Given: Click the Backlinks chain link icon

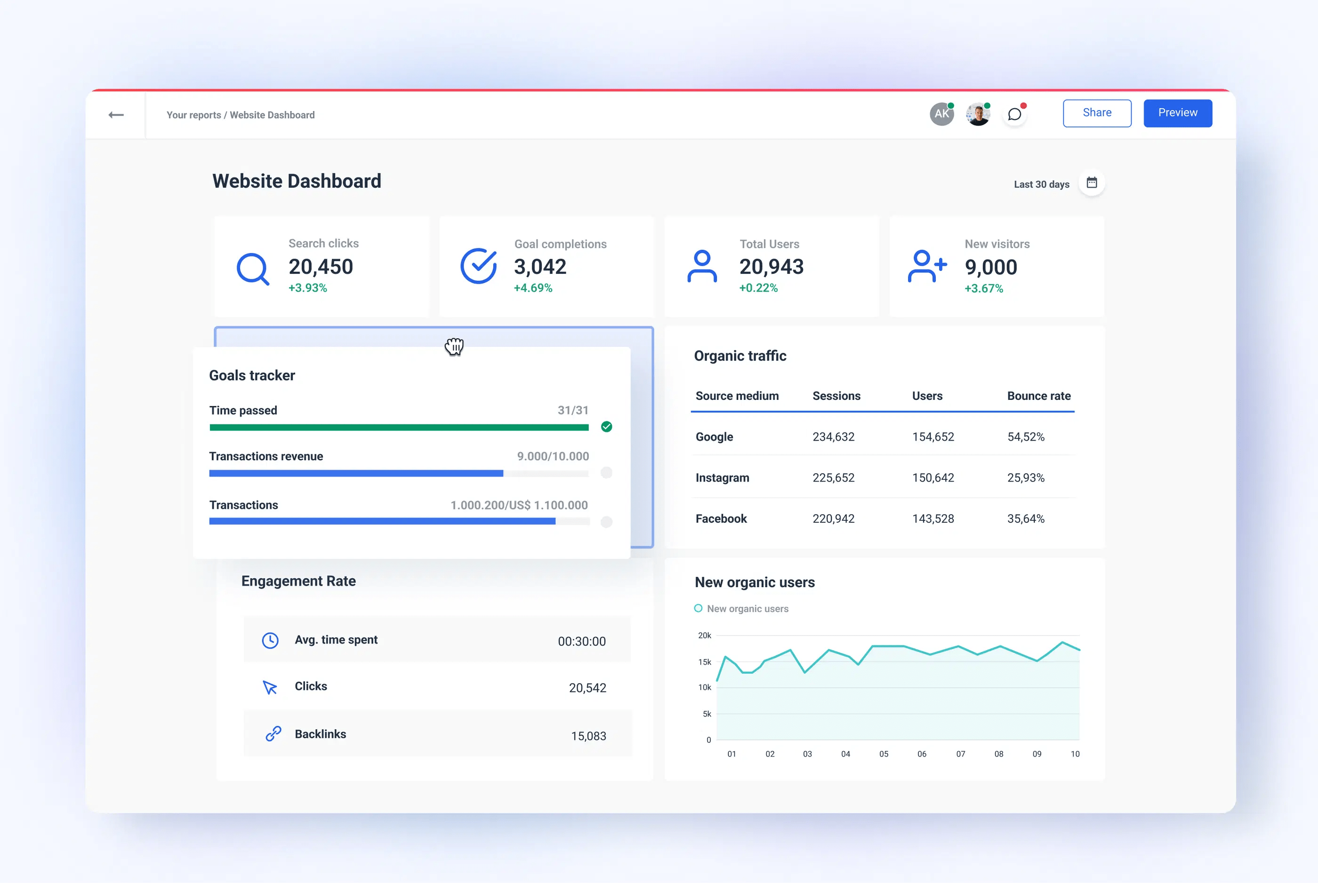Looking at the screenshot, I should (x=273, y=734).
